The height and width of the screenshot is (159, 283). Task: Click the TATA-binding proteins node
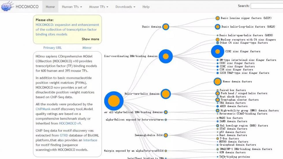[x=217, y=157]
